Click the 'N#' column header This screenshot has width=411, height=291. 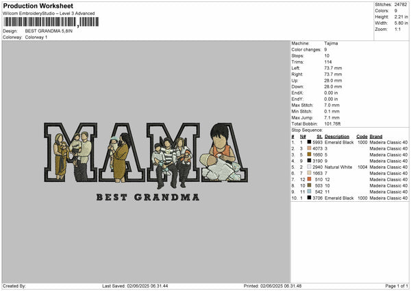tap(303, 137)
